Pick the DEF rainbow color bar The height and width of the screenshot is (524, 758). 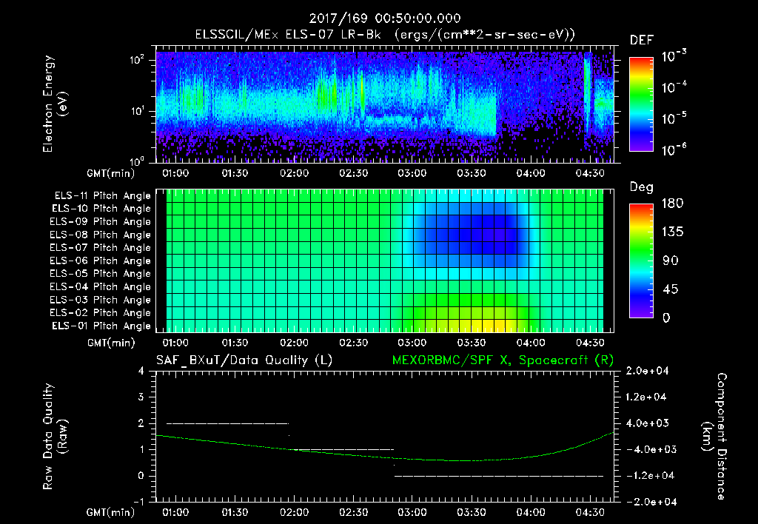pos(641,104)
